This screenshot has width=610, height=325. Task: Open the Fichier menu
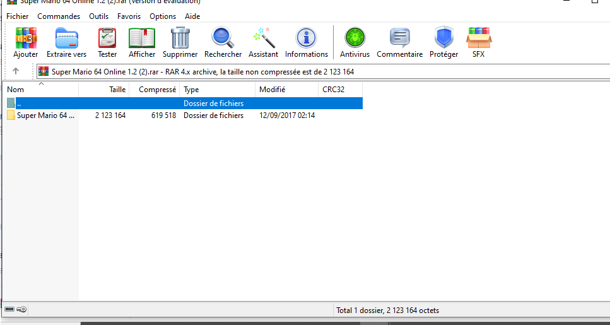pos(17,16)
